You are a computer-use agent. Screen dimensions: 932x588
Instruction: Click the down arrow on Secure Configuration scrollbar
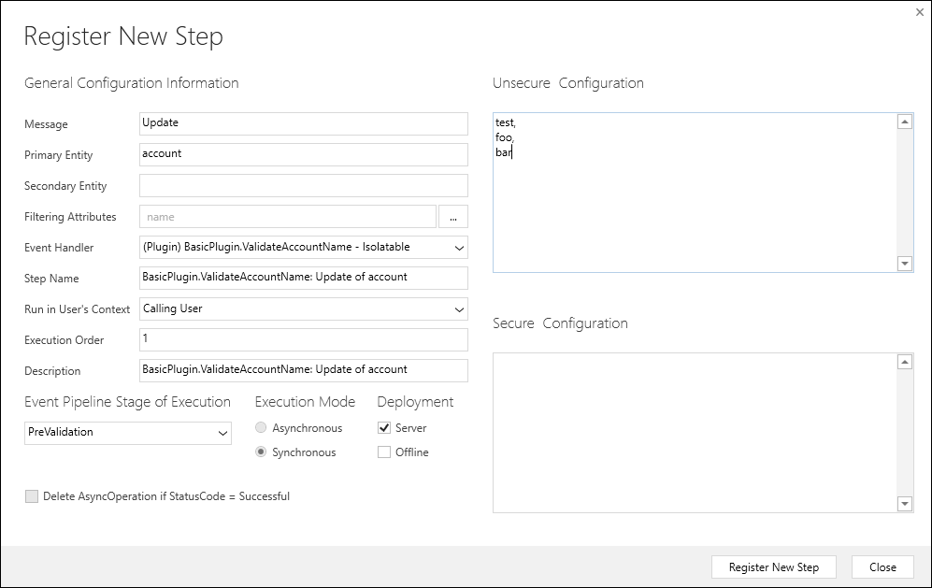click(x=904, y=503)
